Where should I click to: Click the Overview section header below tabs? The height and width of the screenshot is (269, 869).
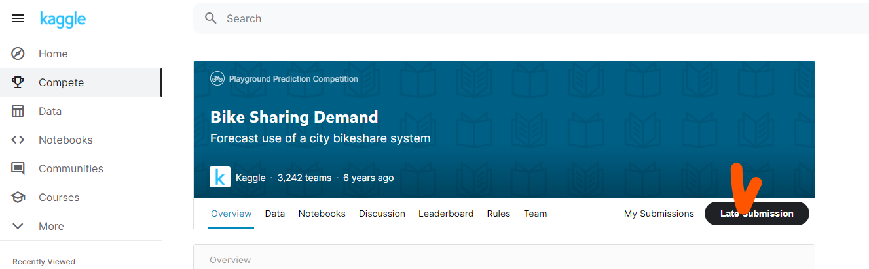230,260
